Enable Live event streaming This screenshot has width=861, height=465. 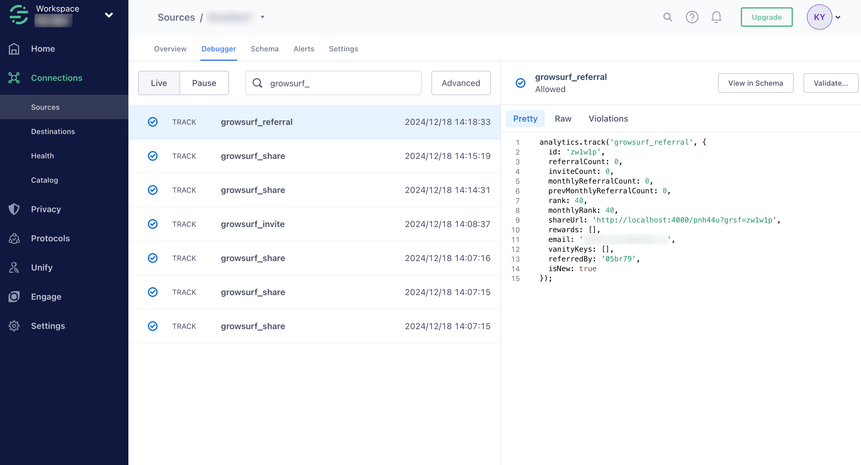click(159, 83)
